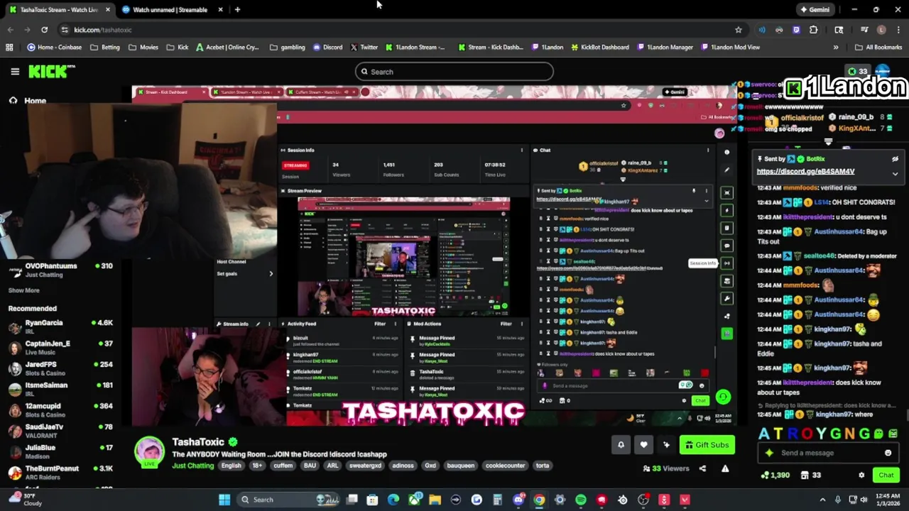Click the pinned Discord invite link
The width and height of the screenshot is (909, 511).
[x=805, y=171]
